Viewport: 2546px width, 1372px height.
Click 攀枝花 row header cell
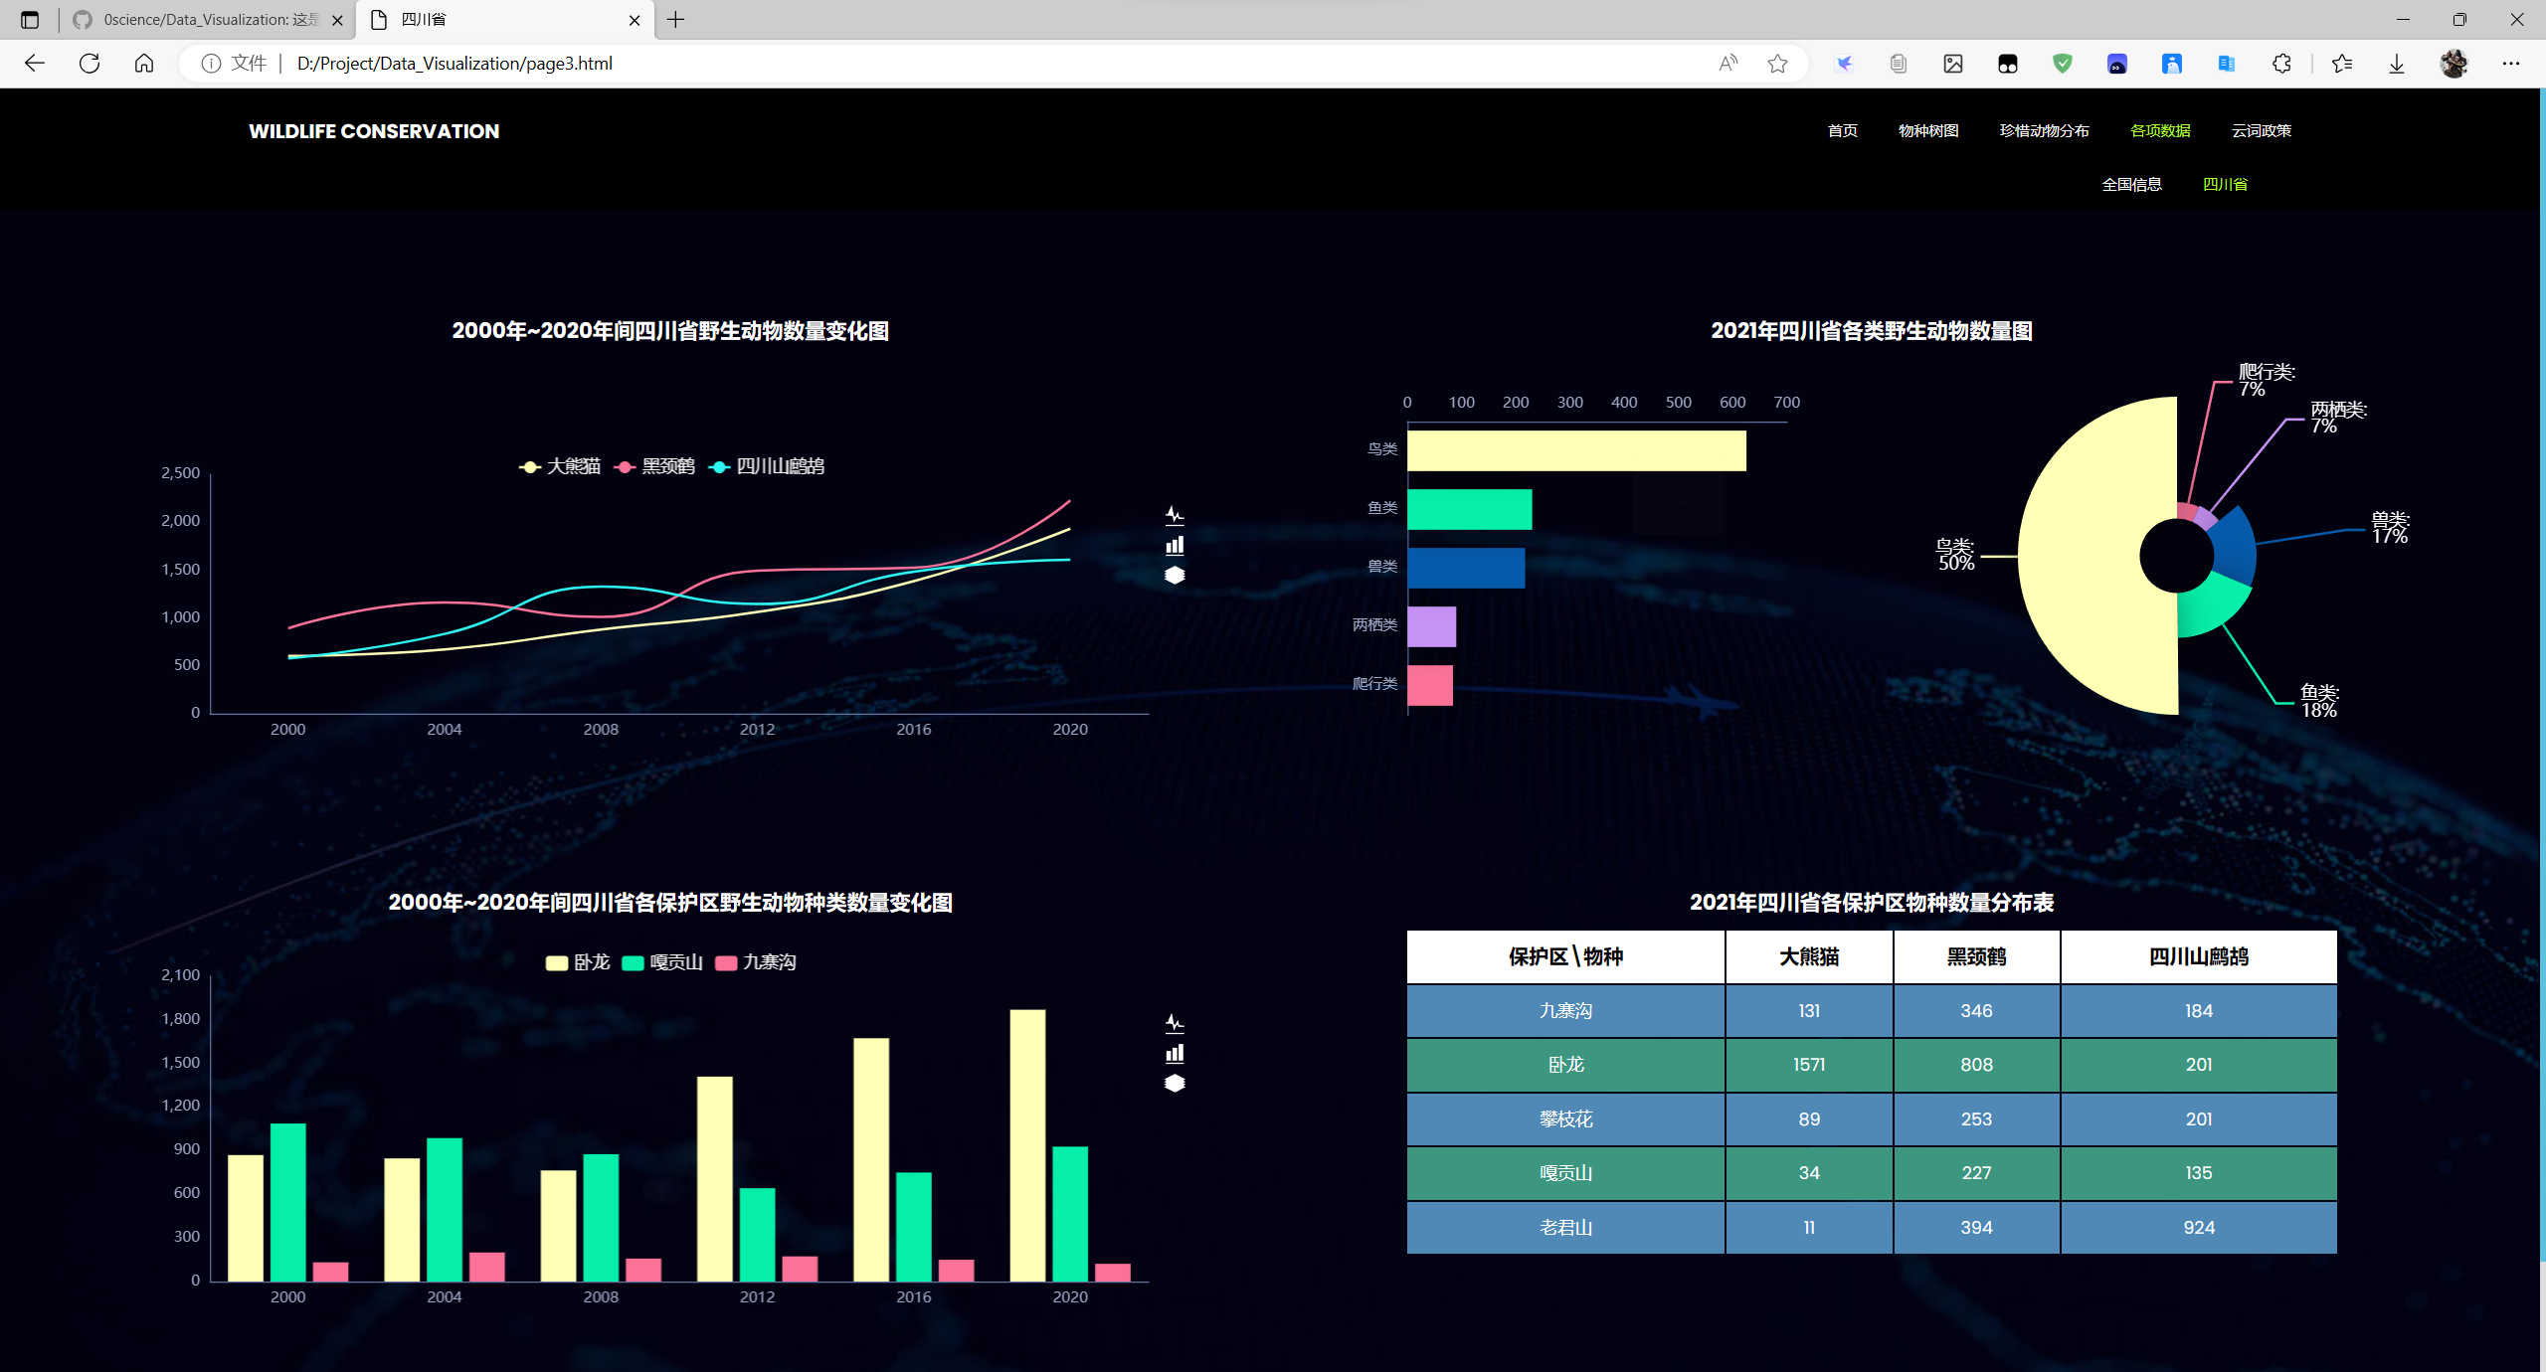[1565, 1119]
